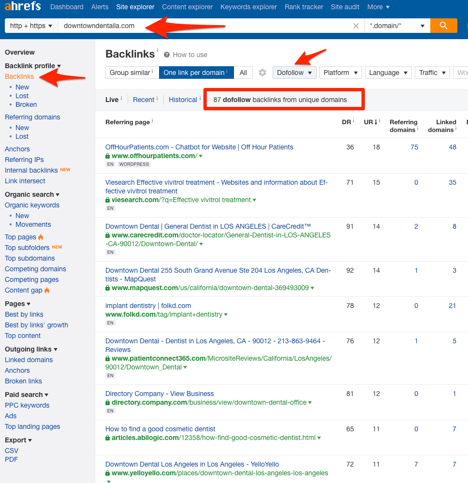This screenshot has width=468, height=483.
Task: Select Group similar mode
Action: (x=132, y=73)
